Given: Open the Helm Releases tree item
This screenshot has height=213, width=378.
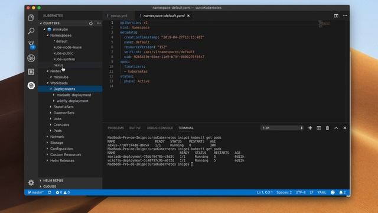Looking at the screenshot, I should [x=62, y=160].
